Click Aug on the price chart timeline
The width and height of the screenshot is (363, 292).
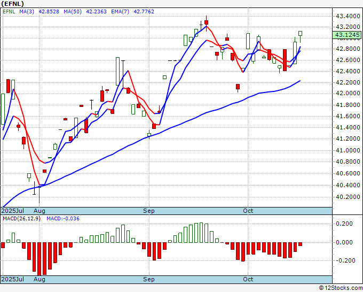coord(40,211)
